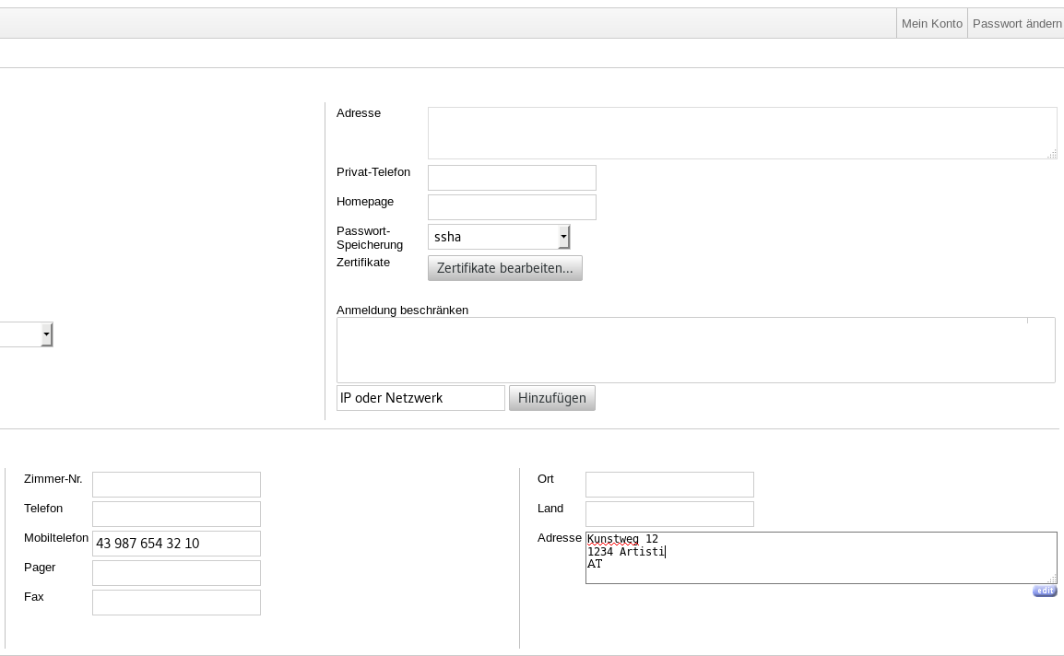Select the Pager input field
Screen dimensions: 1064x656
pyautogui.click(x=176, y=573)
